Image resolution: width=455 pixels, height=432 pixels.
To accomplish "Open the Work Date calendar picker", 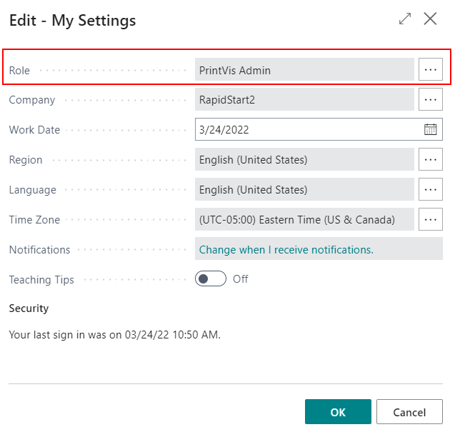I will (430, 129).
